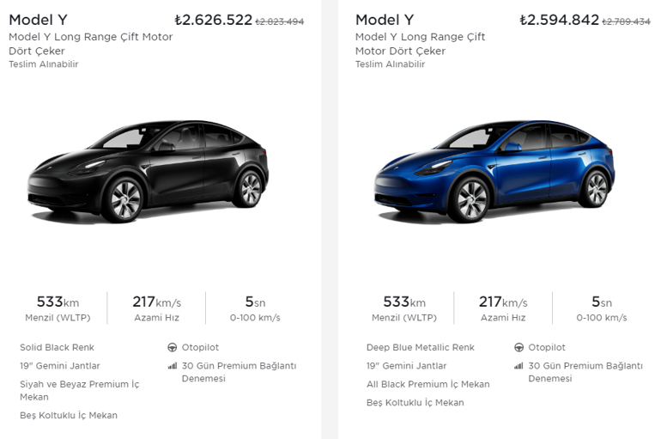Click the Deep Blue Metallic Renk text
This screenshot has width=661, height=439.
[x=420, y=348]
